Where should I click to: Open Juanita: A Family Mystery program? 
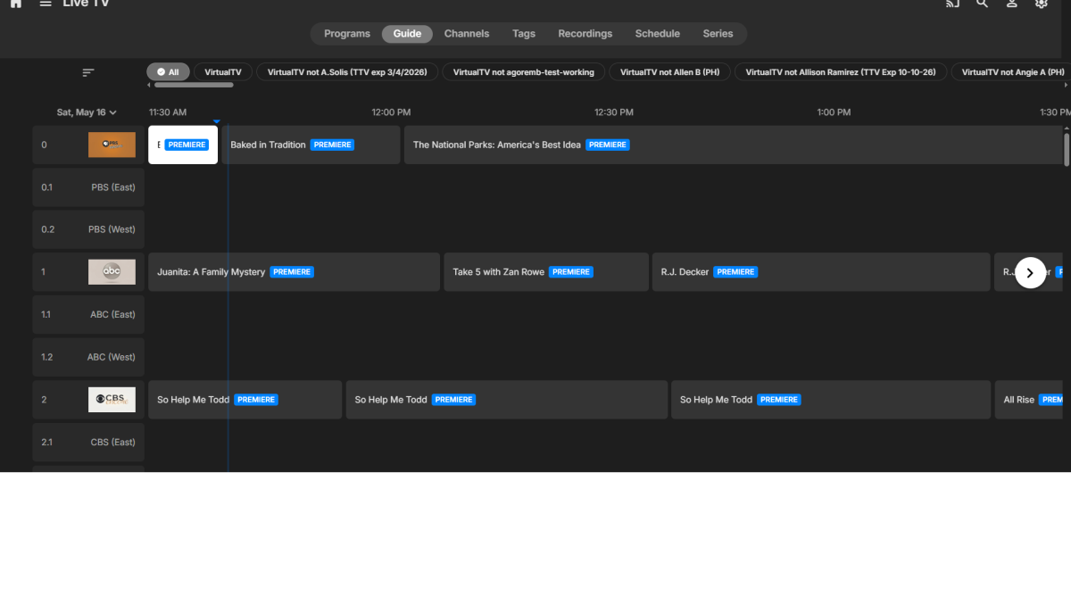294,272
